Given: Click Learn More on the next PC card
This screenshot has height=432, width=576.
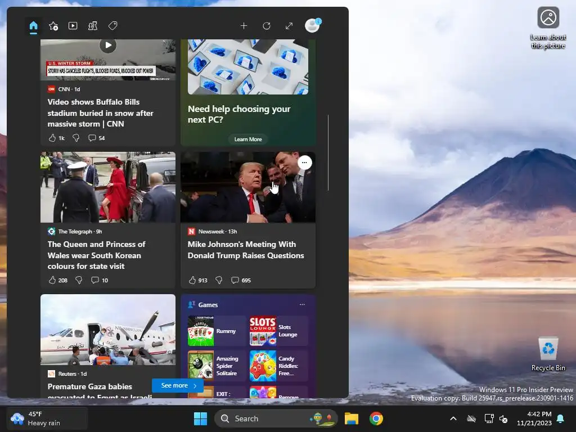Looking at the screenshot, I should pyautogui.click(x=248, y=139).
